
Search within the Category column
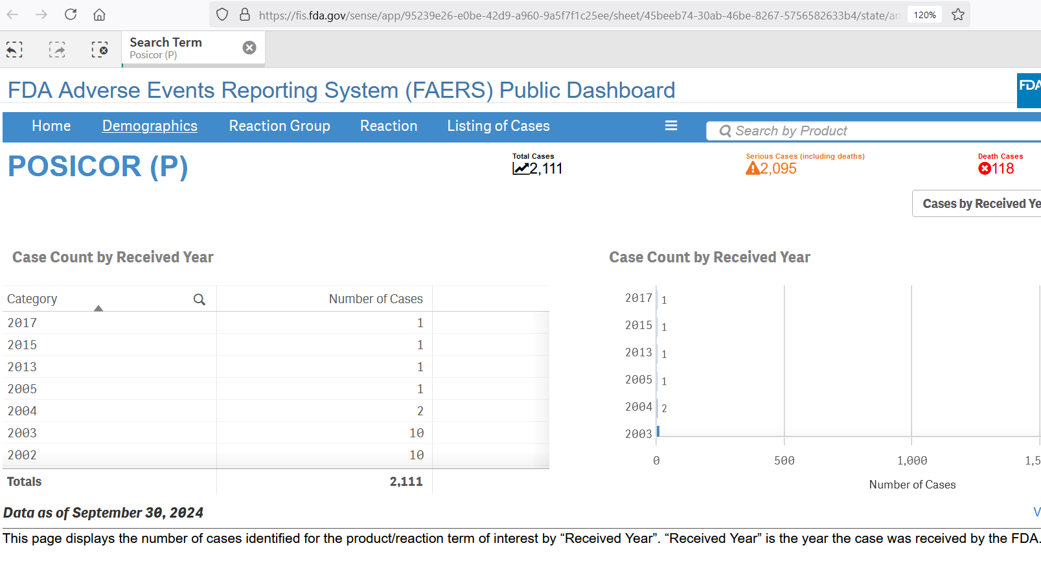click(x=200, y=299)
